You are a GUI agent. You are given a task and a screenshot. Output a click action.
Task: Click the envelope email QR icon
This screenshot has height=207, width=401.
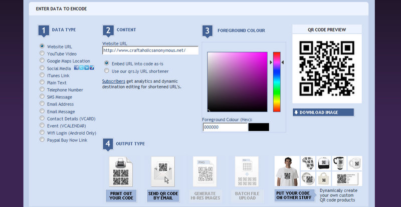pyautogui.click(x=163, y=171)
